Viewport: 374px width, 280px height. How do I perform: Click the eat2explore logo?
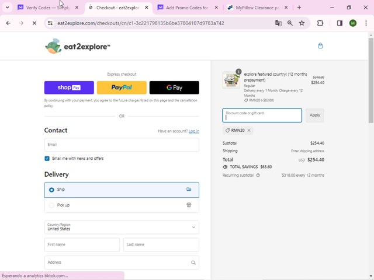(x=78, y=46)
